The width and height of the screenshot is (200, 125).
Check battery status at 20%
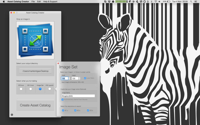tap(166, 1)
